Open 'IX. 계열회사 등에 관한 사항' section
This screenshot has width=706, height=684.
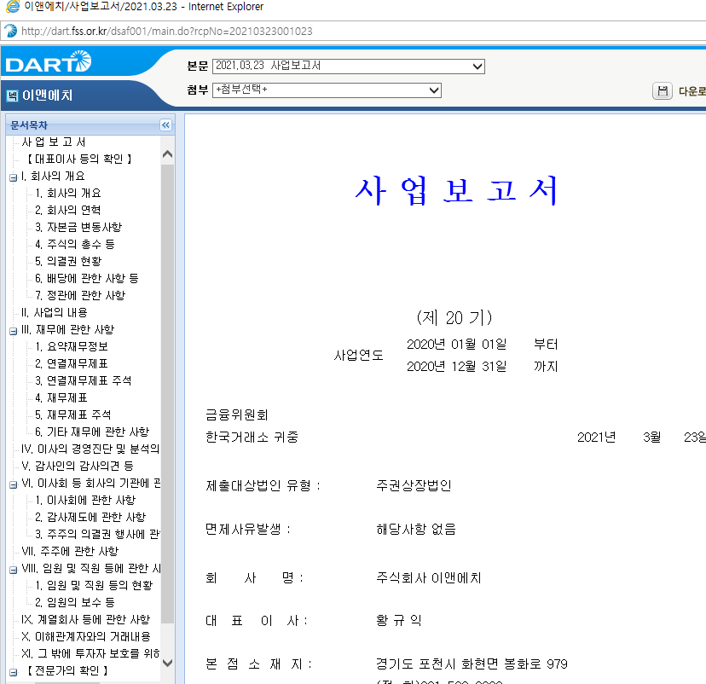pos(85,620)
